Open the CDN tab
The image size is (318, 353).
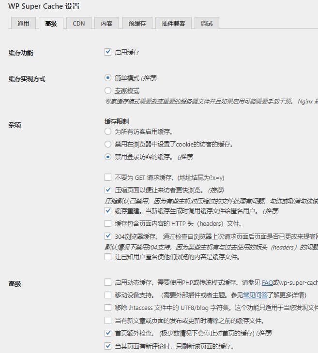coord(79,23)
